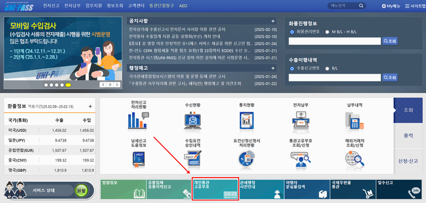Open 유통업체 유통이력신고 tile
The width and height of the screenshot is (426, 203).
(169, 190)
